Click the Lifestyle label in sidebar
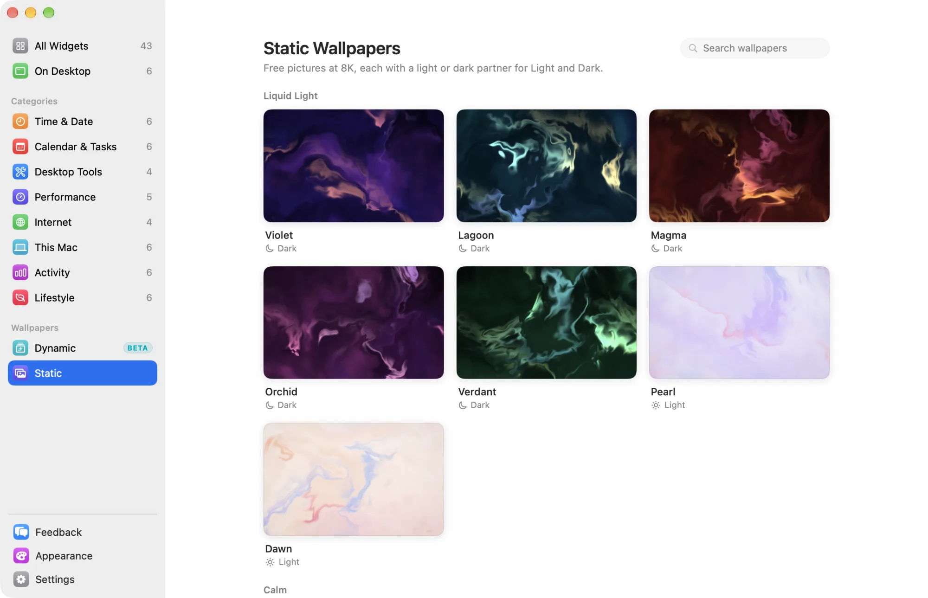This screenshot has height=598, width=928. [x=54, y=298]
